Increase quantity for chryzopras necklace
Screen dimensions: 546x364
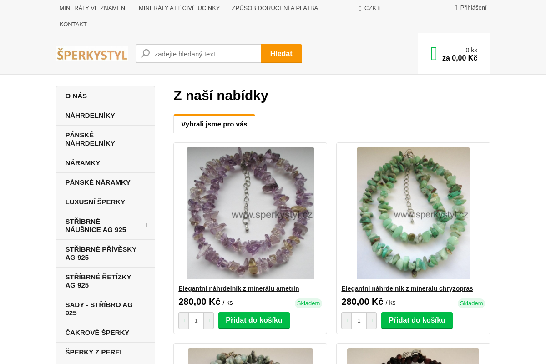click(x=371, y=320)
